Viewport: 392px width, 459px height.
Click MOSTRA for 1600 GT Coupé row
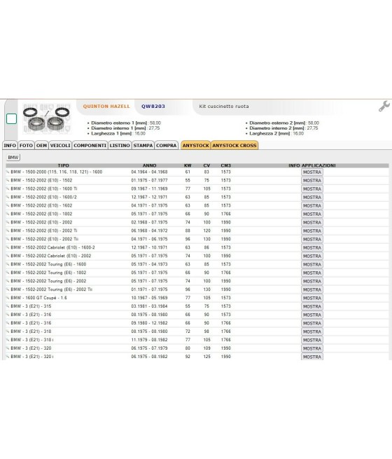point(312,298)
